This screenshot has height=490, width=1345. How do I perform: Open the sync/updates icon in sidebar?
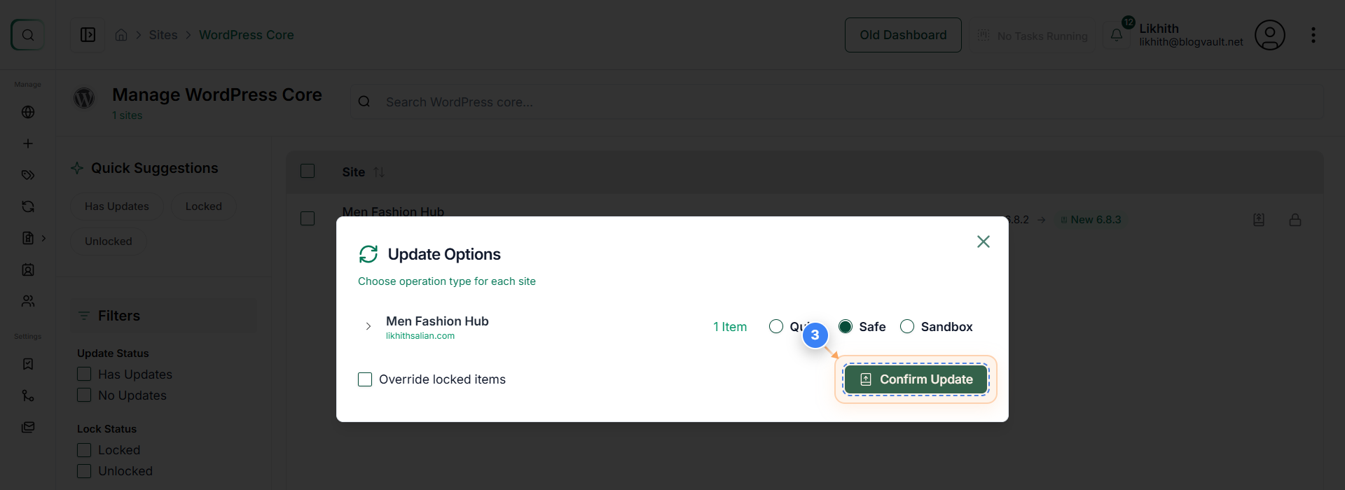(x=28, y=206)
